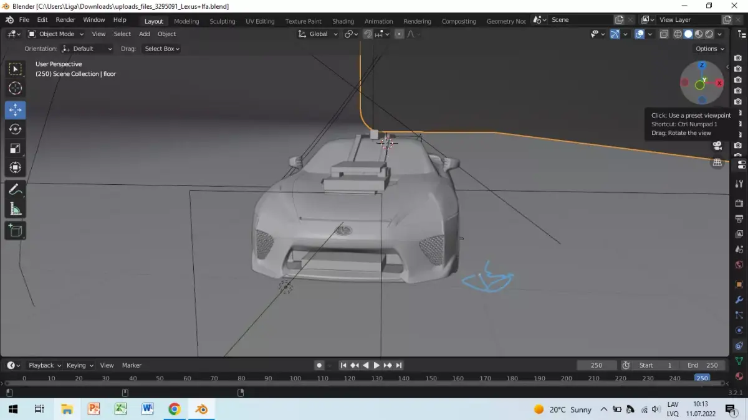Image resolution: width=748 pixels, height=420 pixels.
Task: Toggle snapping magnet icon
Action: point(368,34)
